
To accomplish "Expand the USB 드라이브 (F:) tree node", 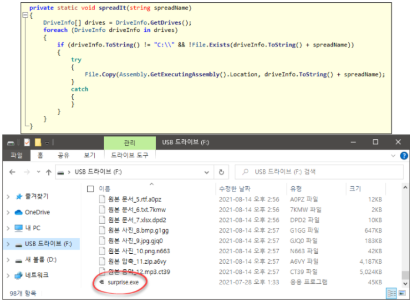I will (x=8, y=244).
